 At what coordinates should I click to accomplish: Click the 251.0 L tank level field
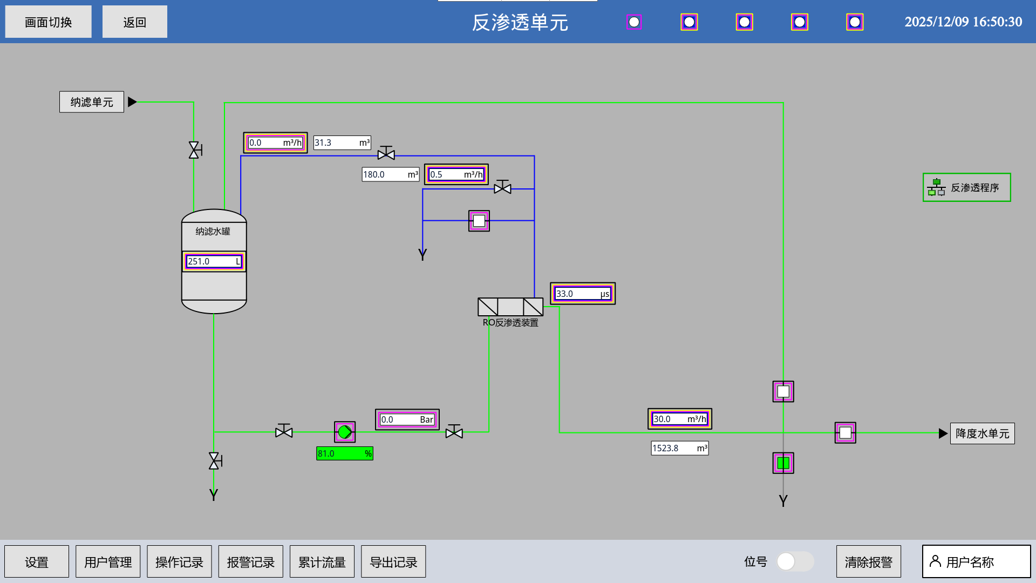pyautogui.click(x=214, y=261)
